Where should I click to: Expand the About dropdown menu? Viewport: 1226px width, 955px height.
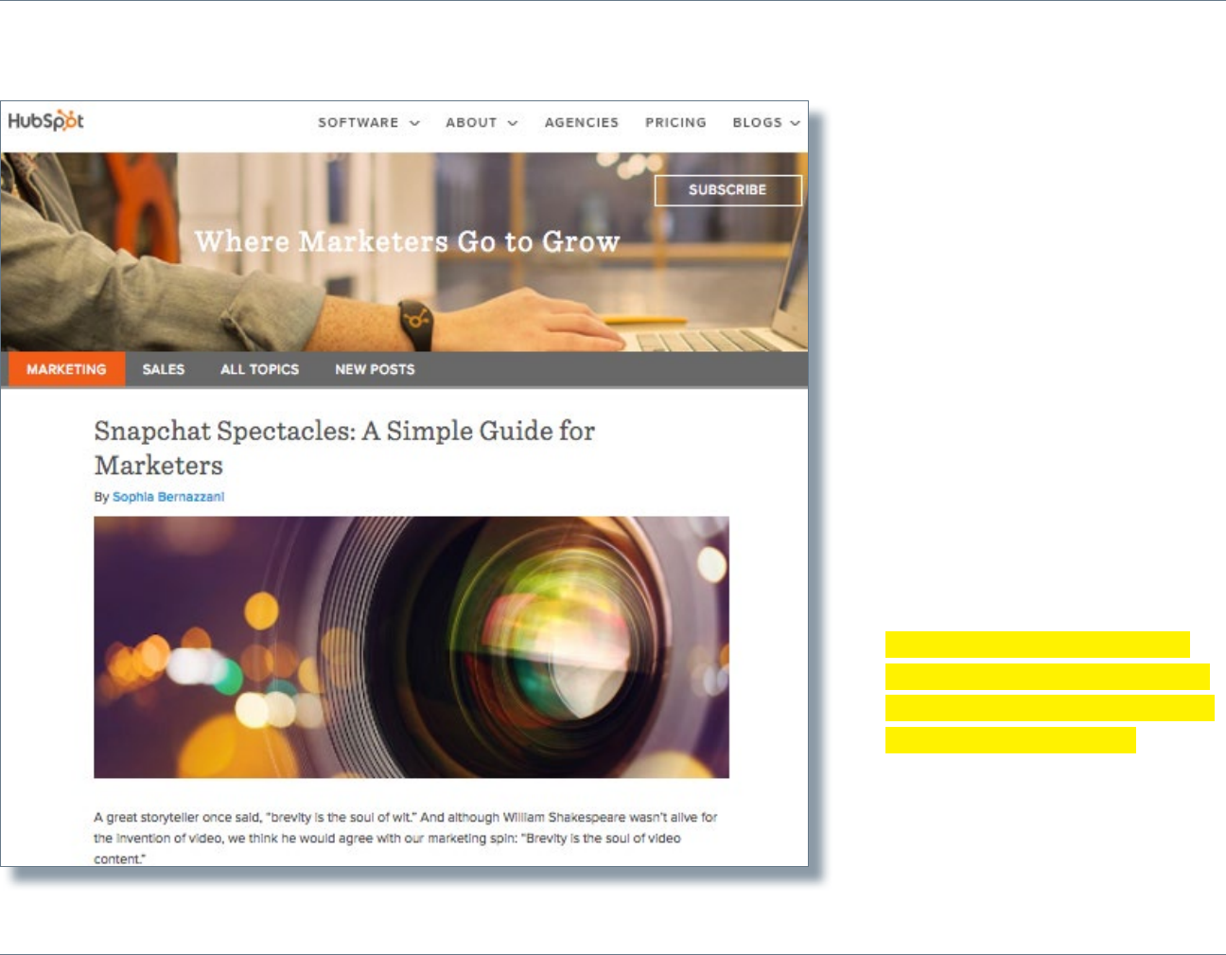pyautogui.click(x=482, y=123)
